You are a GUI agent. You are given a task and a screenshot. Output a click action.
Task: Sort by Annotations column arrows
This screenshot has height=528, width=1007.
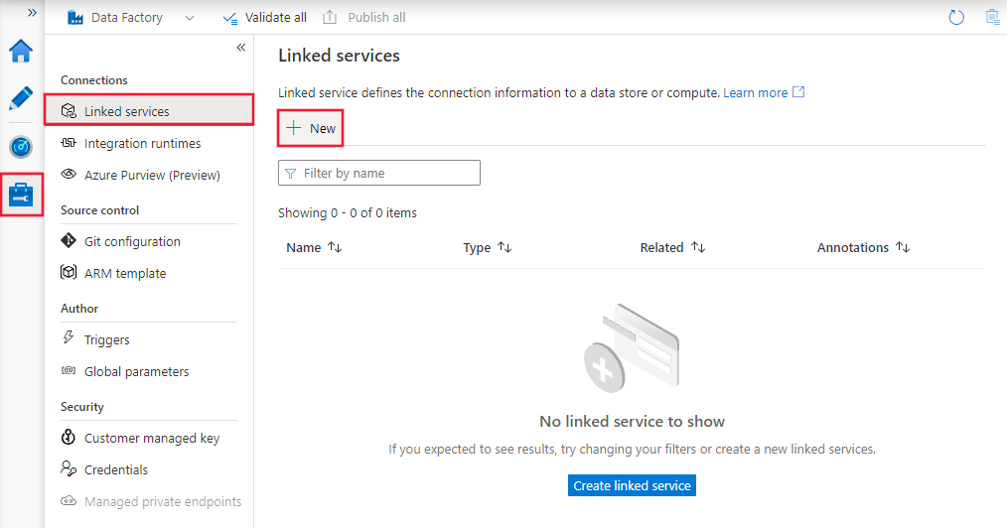903,247
